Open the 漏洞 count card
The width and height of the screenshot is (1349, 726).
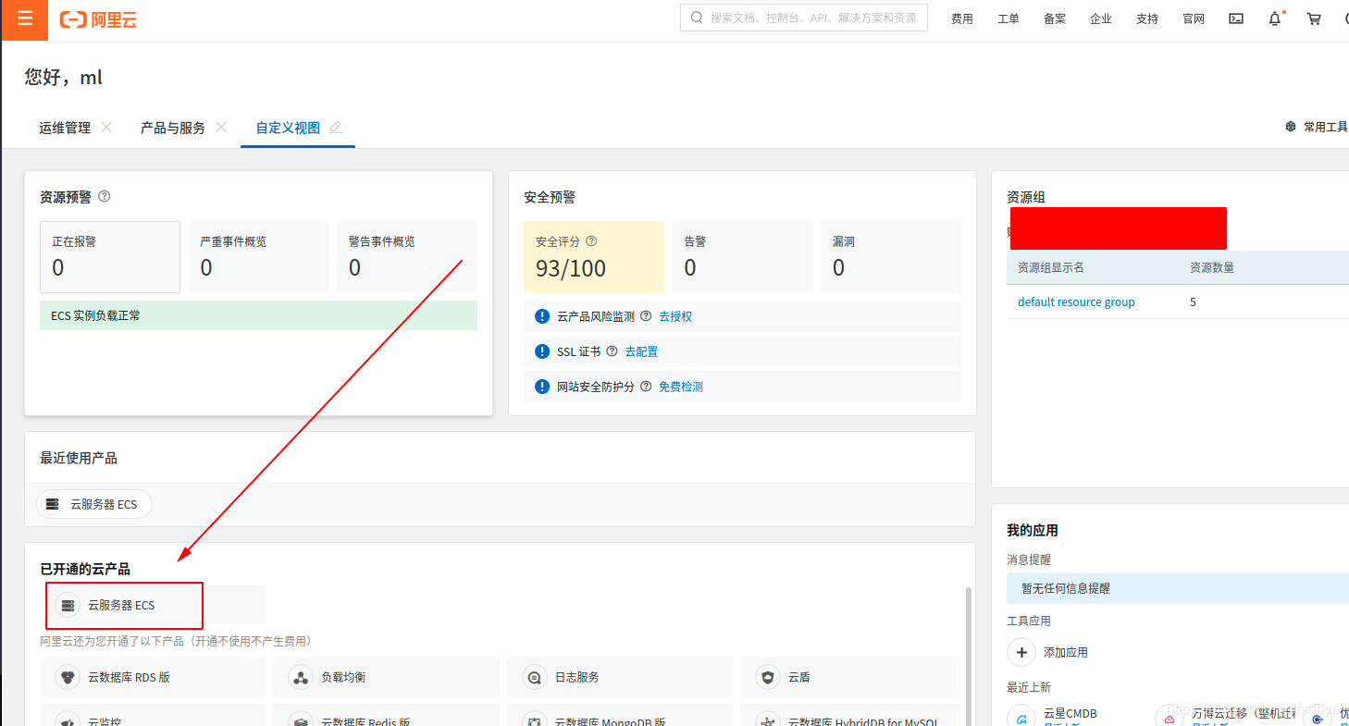891,256
